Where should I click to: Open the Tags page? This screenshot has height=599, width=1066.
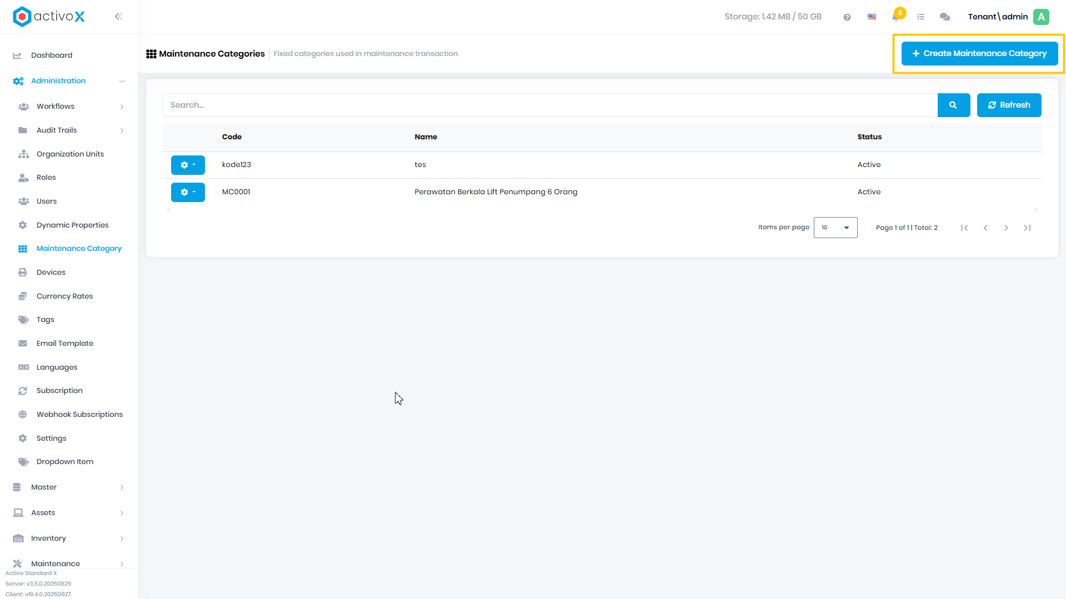click(x=46, y=320)
